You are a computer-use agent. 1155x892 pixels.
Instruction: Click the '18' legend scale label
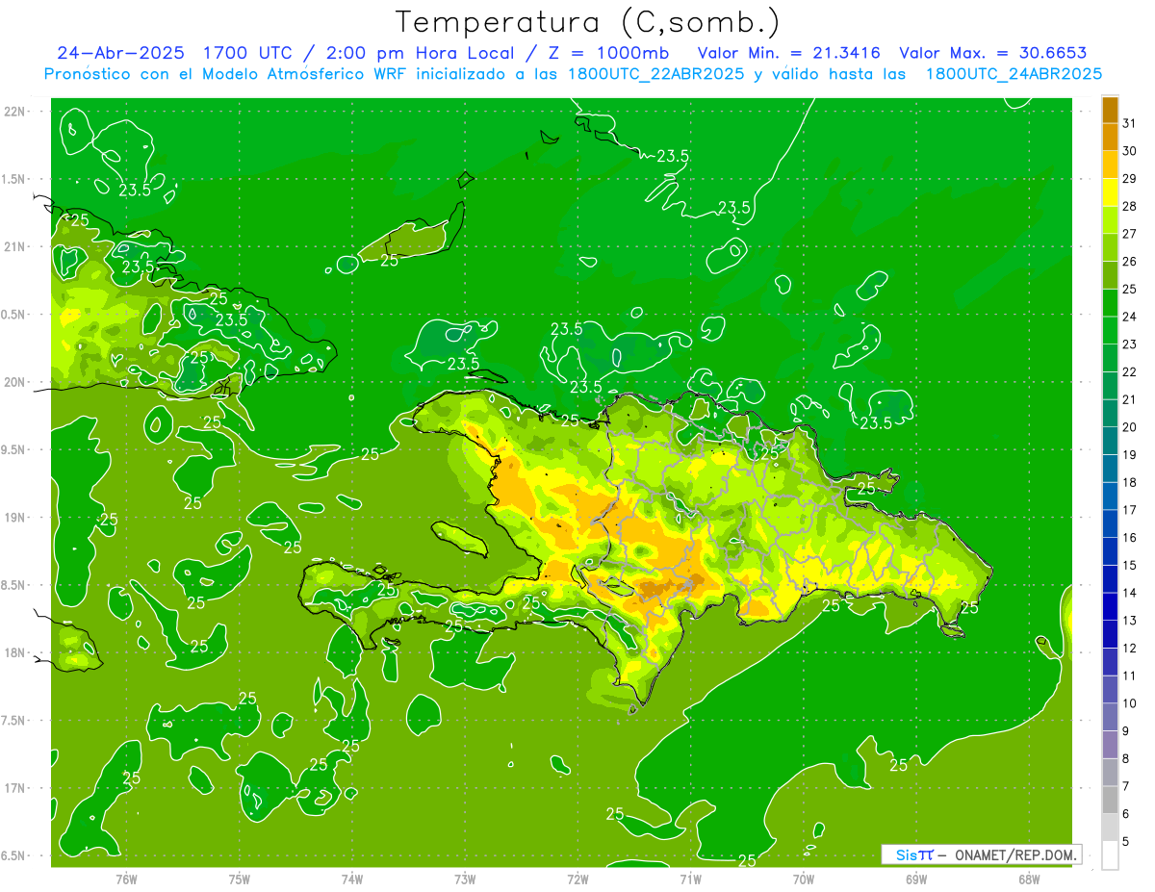click(x=1130, y=482)
